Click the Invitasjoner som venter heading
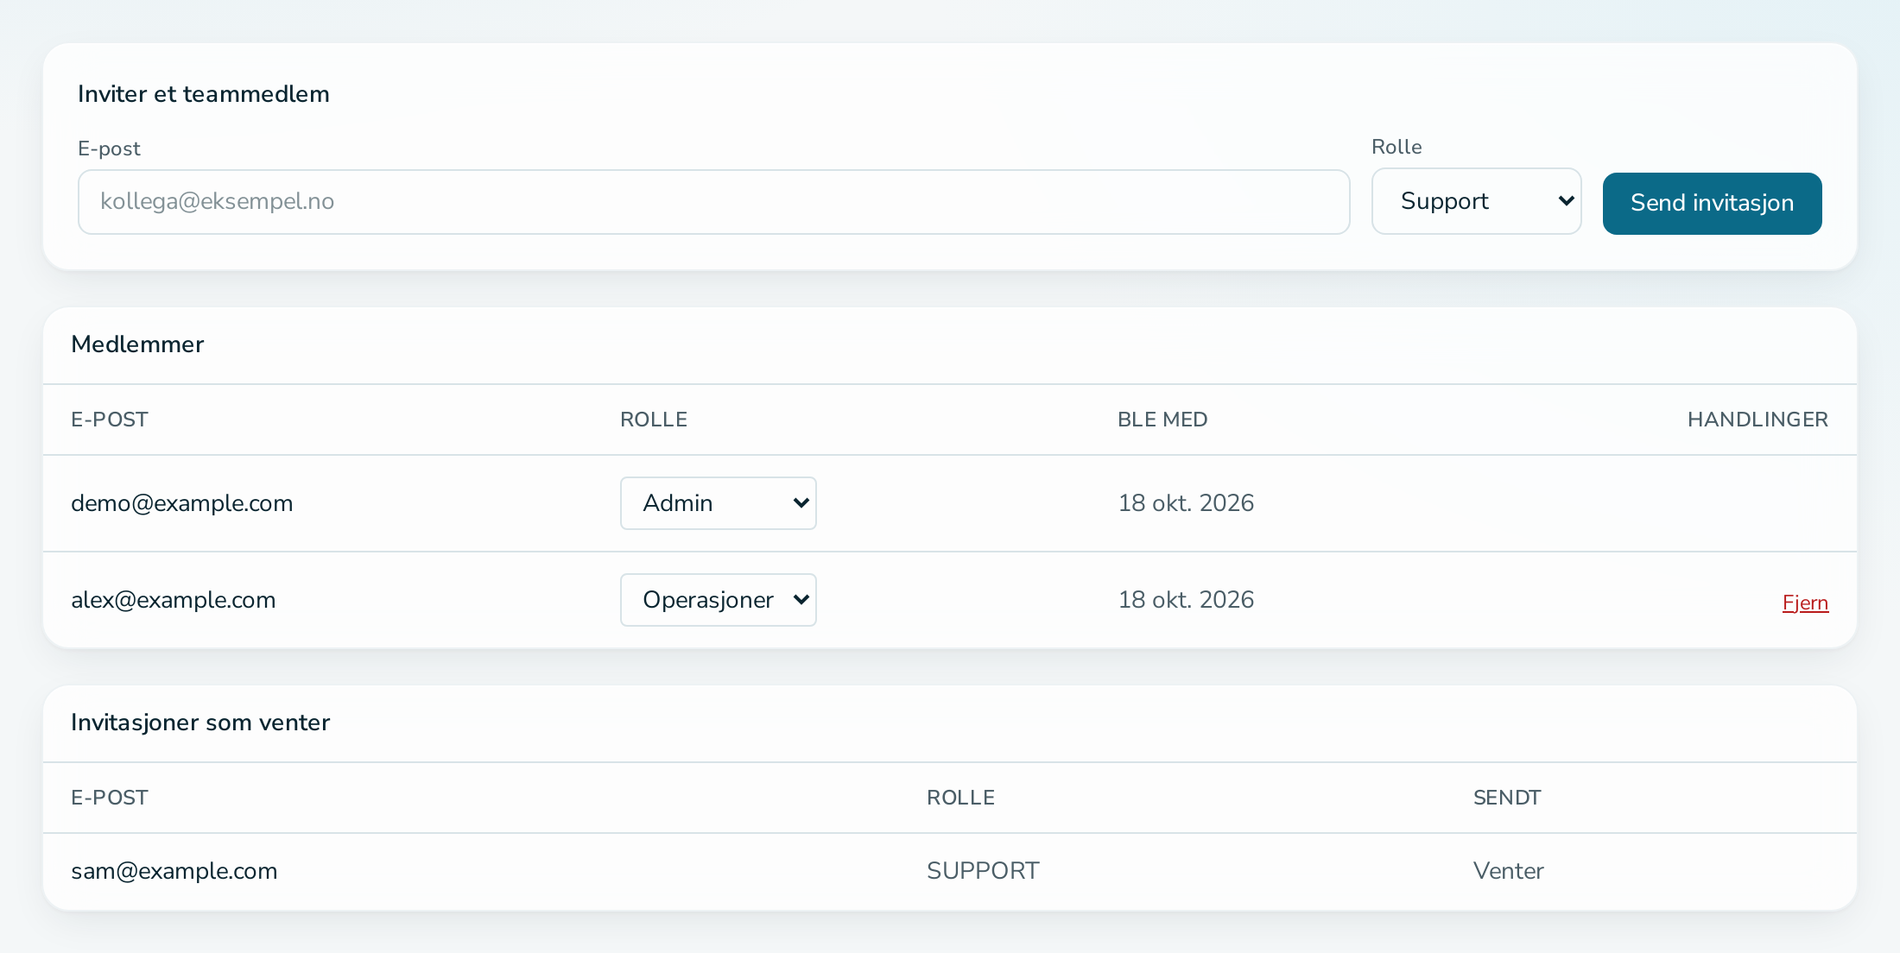Viewport: 1900px width, 953px height. coord(200,723)
